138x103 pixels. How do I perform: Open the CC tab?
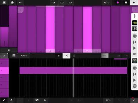pyautogui.click(x=4, y=56)
